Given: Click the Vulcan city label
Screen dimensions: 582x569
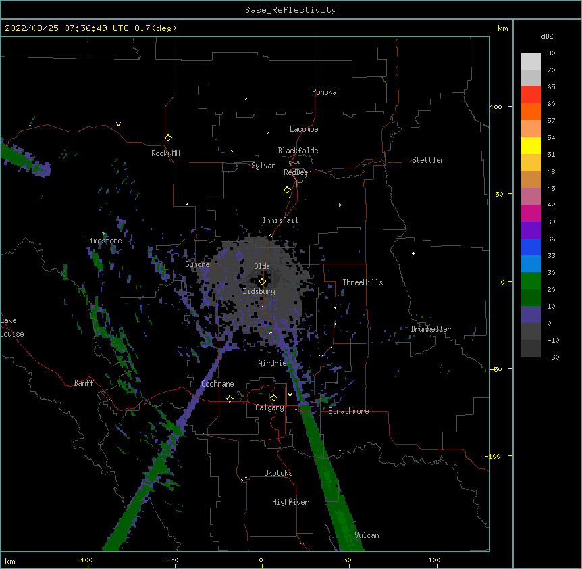Looking at the screenshot, I should [x=367, y=535].
